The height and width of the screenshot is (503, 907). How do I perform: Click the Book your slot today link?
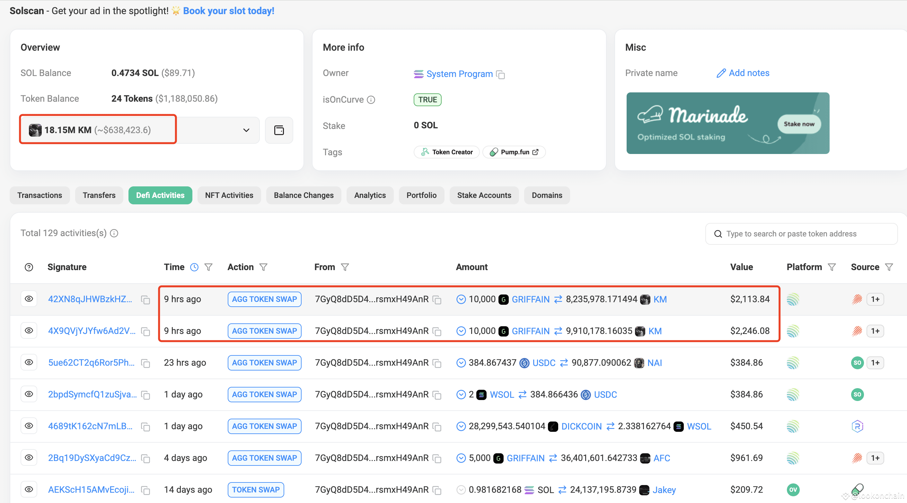[228, 11]
